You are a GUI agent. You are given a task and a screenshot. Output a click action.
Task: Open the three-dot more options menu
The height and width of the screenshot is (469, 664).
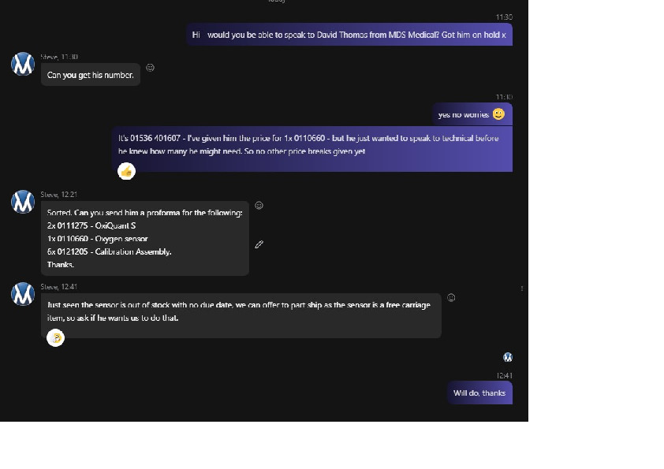522,288
